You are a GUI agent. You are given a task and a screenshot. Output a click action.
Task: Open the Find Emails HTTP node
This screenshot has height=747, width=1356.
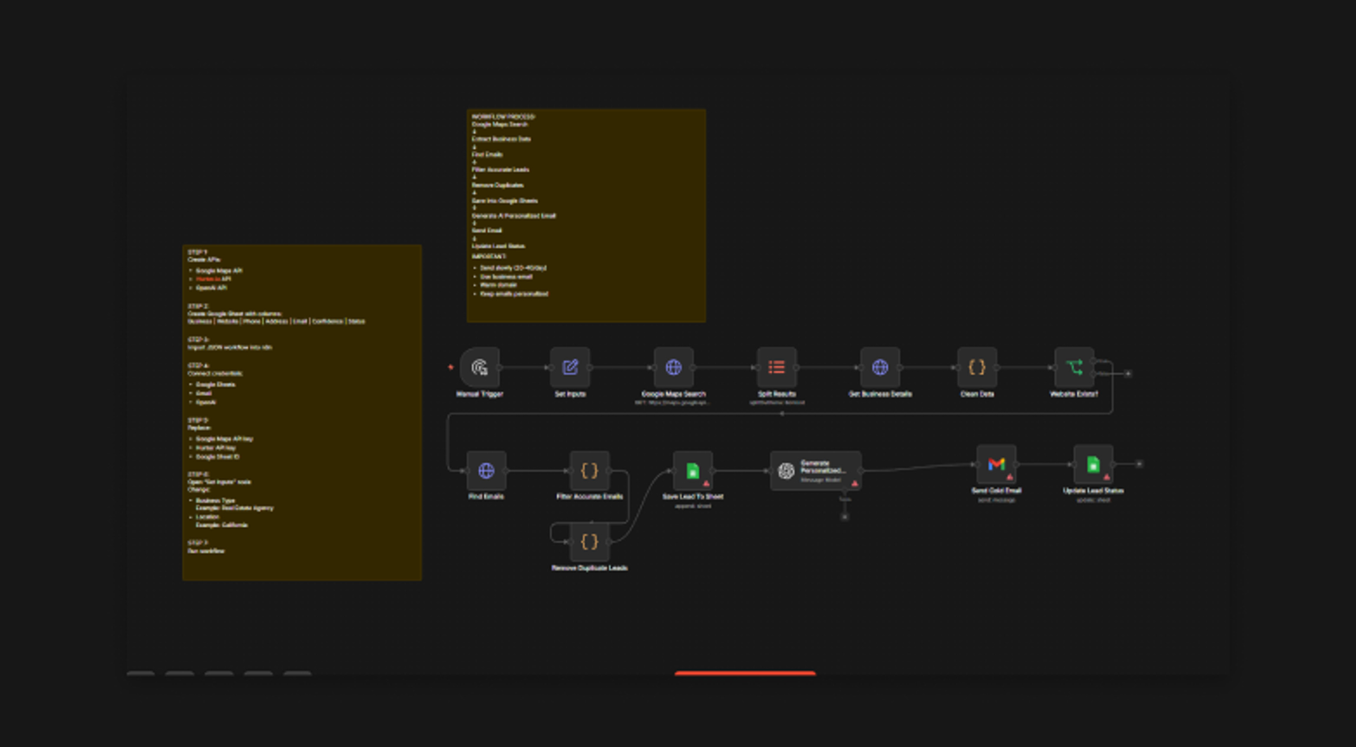click(x=486, y=470)
